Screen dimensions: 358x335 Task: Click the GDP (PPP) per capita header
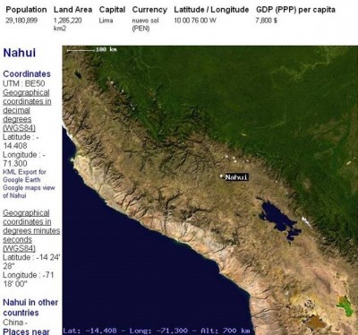295,10
